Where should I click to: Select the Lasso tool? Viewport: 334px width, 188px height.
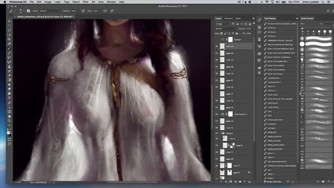tap(9, 30)
